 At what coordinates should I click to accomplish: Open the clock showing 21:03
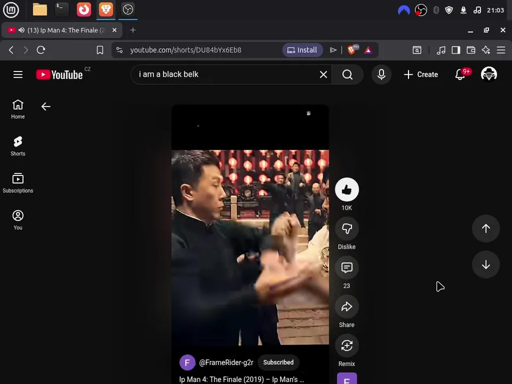point(495,10)
